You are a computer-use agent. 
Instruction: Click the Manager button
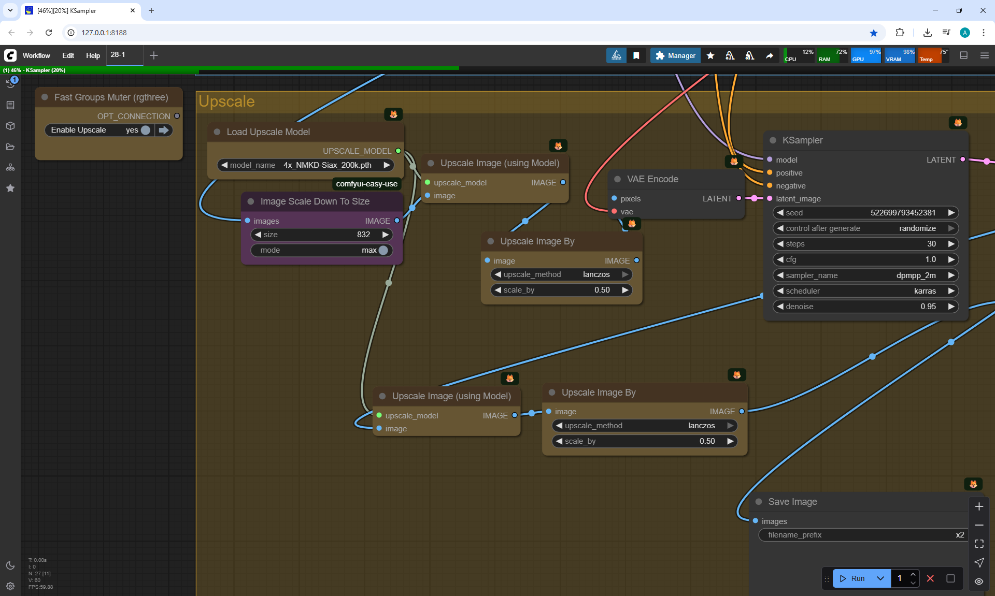tap(675, 55)
